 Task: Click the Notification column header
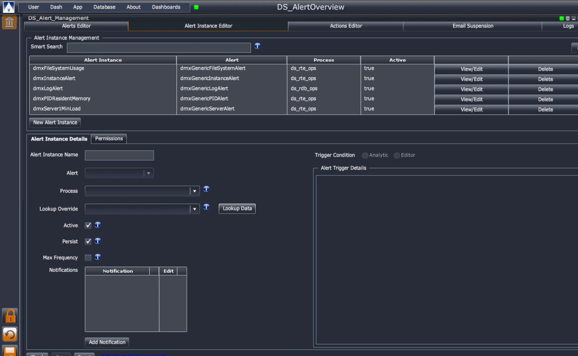point(117,271)
